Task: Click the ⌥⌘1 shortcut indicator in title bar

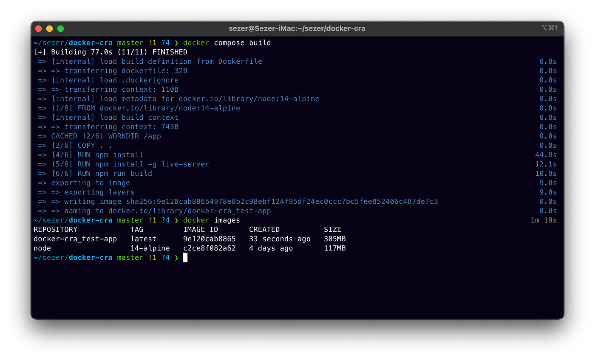Action: click(x=549, y=28)
